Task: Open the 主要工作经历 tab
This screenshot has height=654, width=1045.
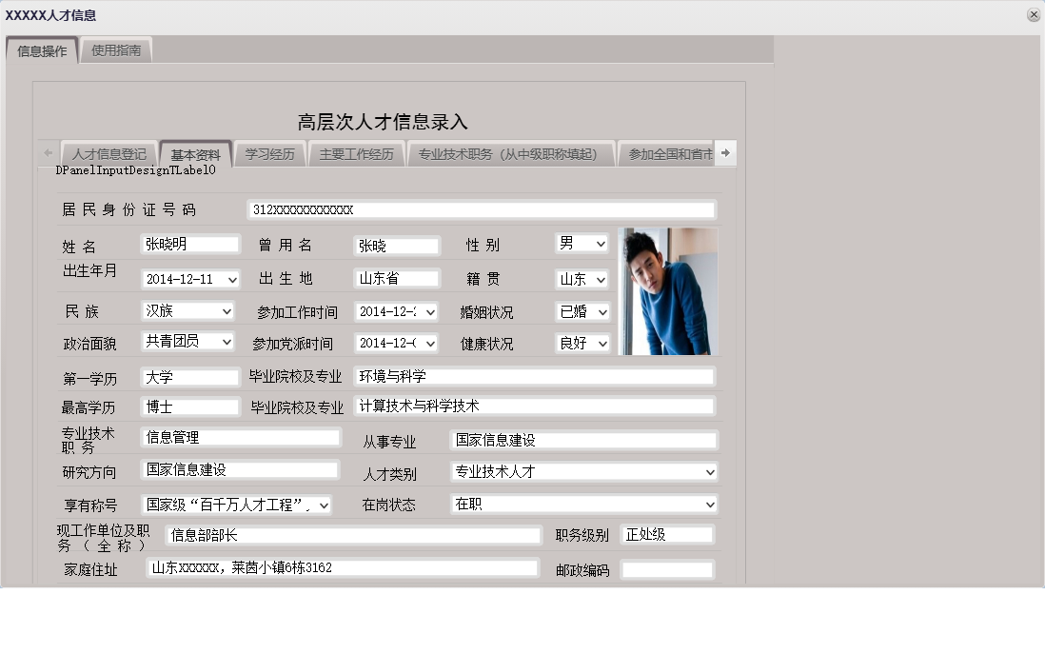Action: coord(357,152)
